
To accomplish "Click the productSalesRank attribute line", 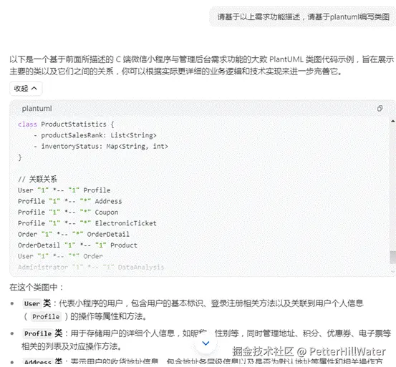I will tap(95, 135).
